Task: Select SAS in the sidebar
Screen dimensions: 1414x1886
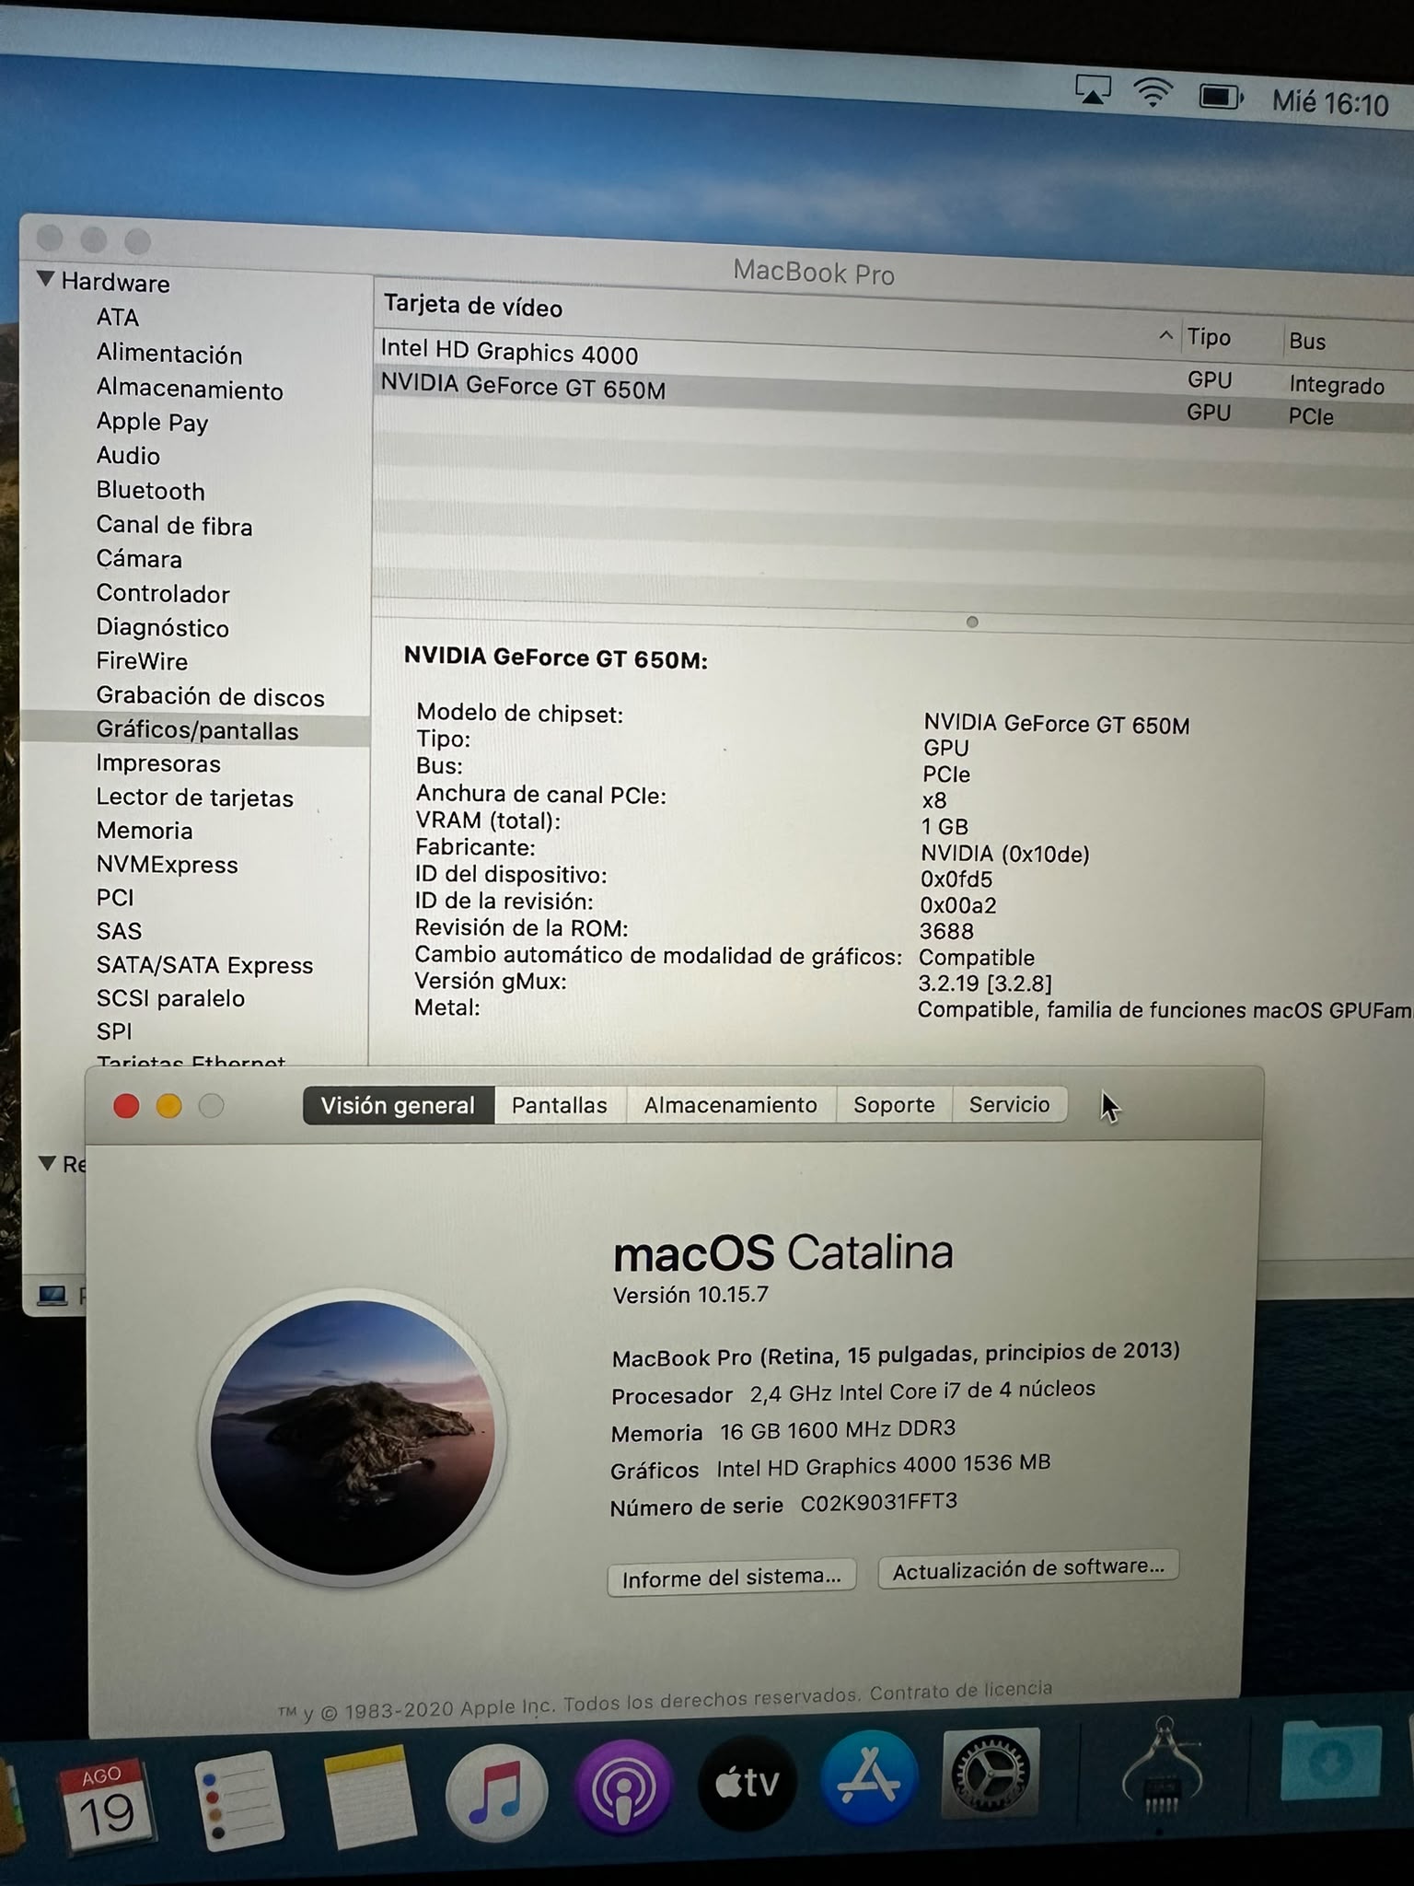Action: click(x=119, y=931)
